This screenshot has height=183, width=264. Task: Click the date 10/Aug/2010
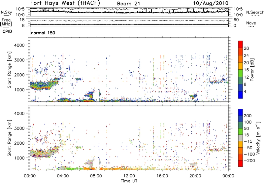211,3
